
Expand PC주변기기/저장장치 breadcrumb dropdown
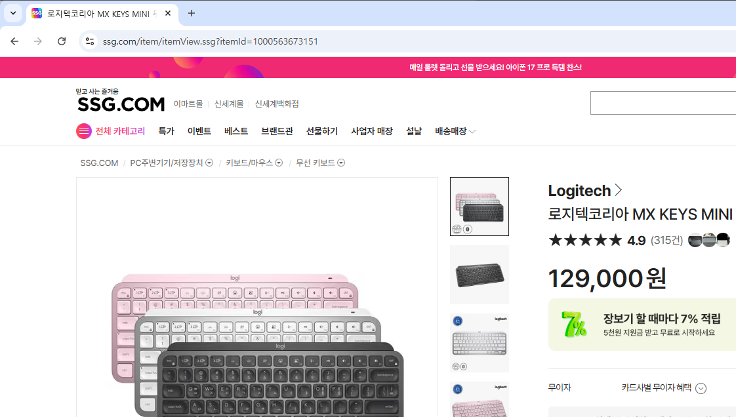pyautogui.click(x=209, y=163)
